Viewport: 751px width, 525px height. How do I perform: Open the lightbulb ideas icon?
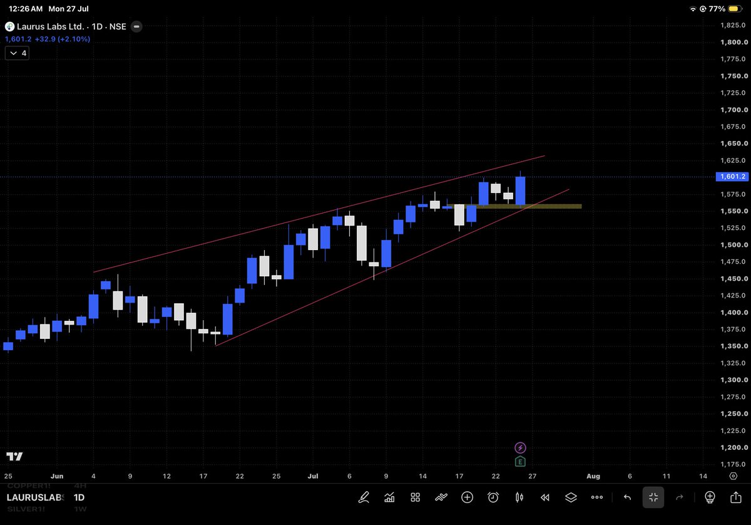[x=710, y=497]
